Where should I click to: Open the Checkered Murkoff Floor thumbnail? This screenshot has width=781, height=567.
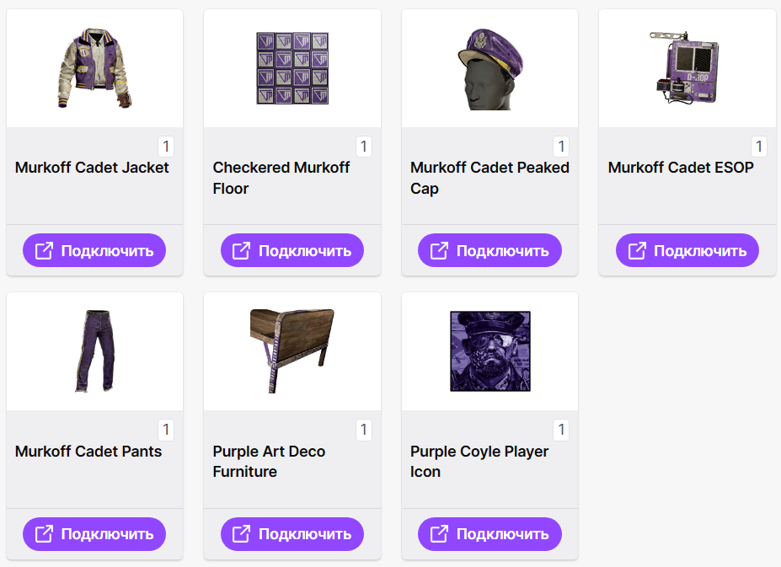(x=292, y=68)
